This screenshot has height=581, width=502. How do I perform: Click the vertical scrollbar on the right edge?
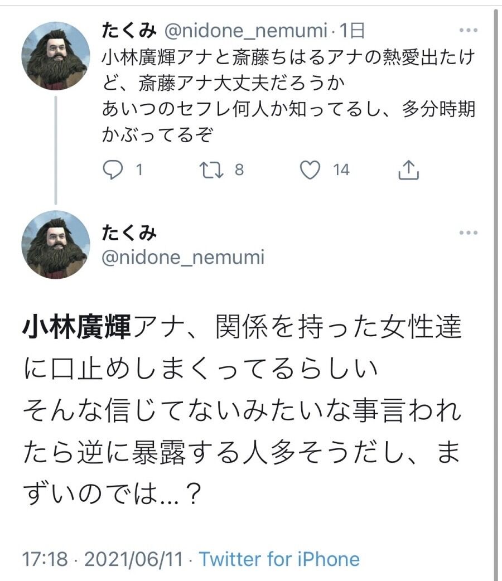[x=496, y=279]
